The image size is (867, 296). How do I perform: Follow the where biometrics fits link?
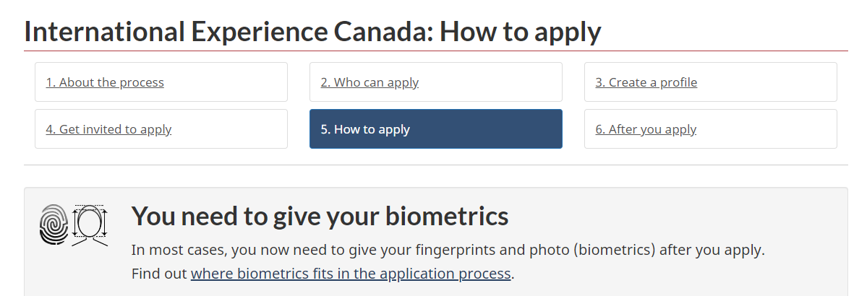[351, 274]
